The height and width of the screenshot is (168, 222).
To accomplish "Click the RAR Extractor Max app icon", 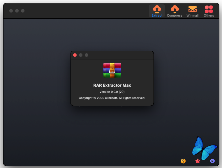I will (x=112, y=70).
